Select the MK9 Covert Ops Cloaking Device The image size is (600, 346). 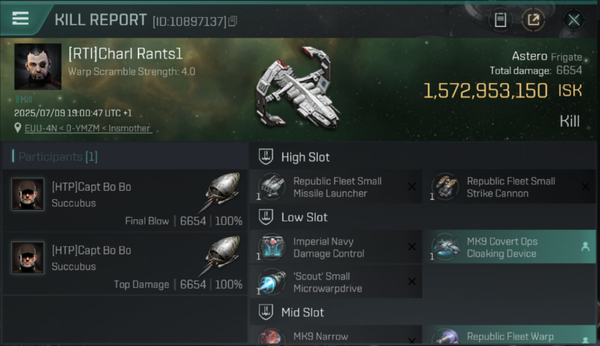[510, 247]
